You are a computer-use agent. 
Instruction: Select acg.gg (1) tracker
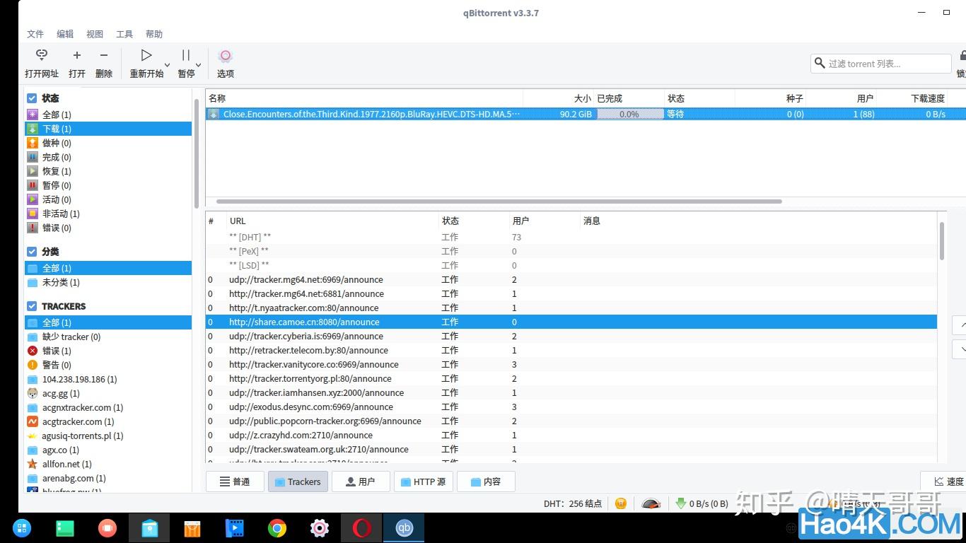[x=108, y=393]
